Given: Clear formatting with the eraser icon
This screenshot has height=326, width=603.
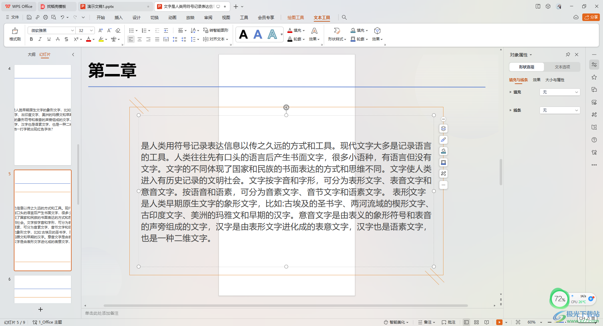Looking at the screenshot, I should (x=118, y=30).
